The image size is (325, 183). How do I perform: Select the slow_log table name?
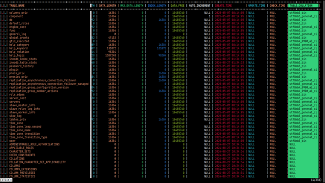coord(15,116)
